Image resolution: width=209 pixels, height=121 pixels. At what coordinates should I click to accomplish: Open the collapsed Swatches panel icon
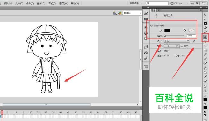(x=146, y=19)
